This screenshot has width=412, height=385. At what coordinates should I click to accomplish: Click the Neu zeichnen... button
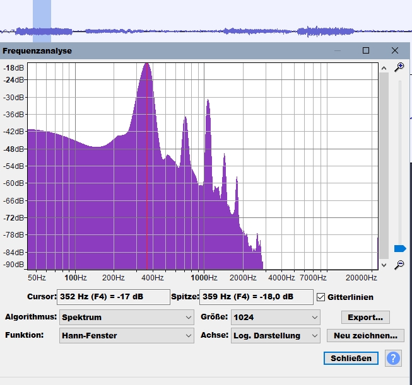365,336
